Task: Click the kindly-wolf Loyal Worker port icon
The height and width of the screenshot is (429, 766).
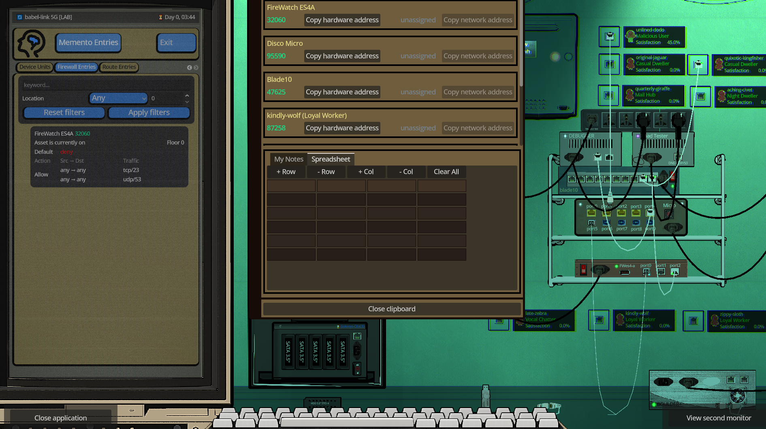Action: click(x=599, y=320)
